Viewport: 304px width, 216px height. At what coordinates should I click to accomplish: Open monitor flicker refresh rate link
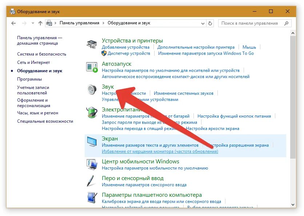pos(160,151)
